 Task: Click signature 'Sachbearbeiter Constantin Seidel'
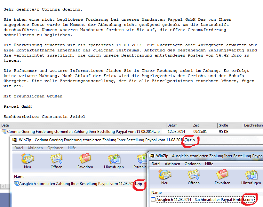pyautogui.click(x=44, y=117)
